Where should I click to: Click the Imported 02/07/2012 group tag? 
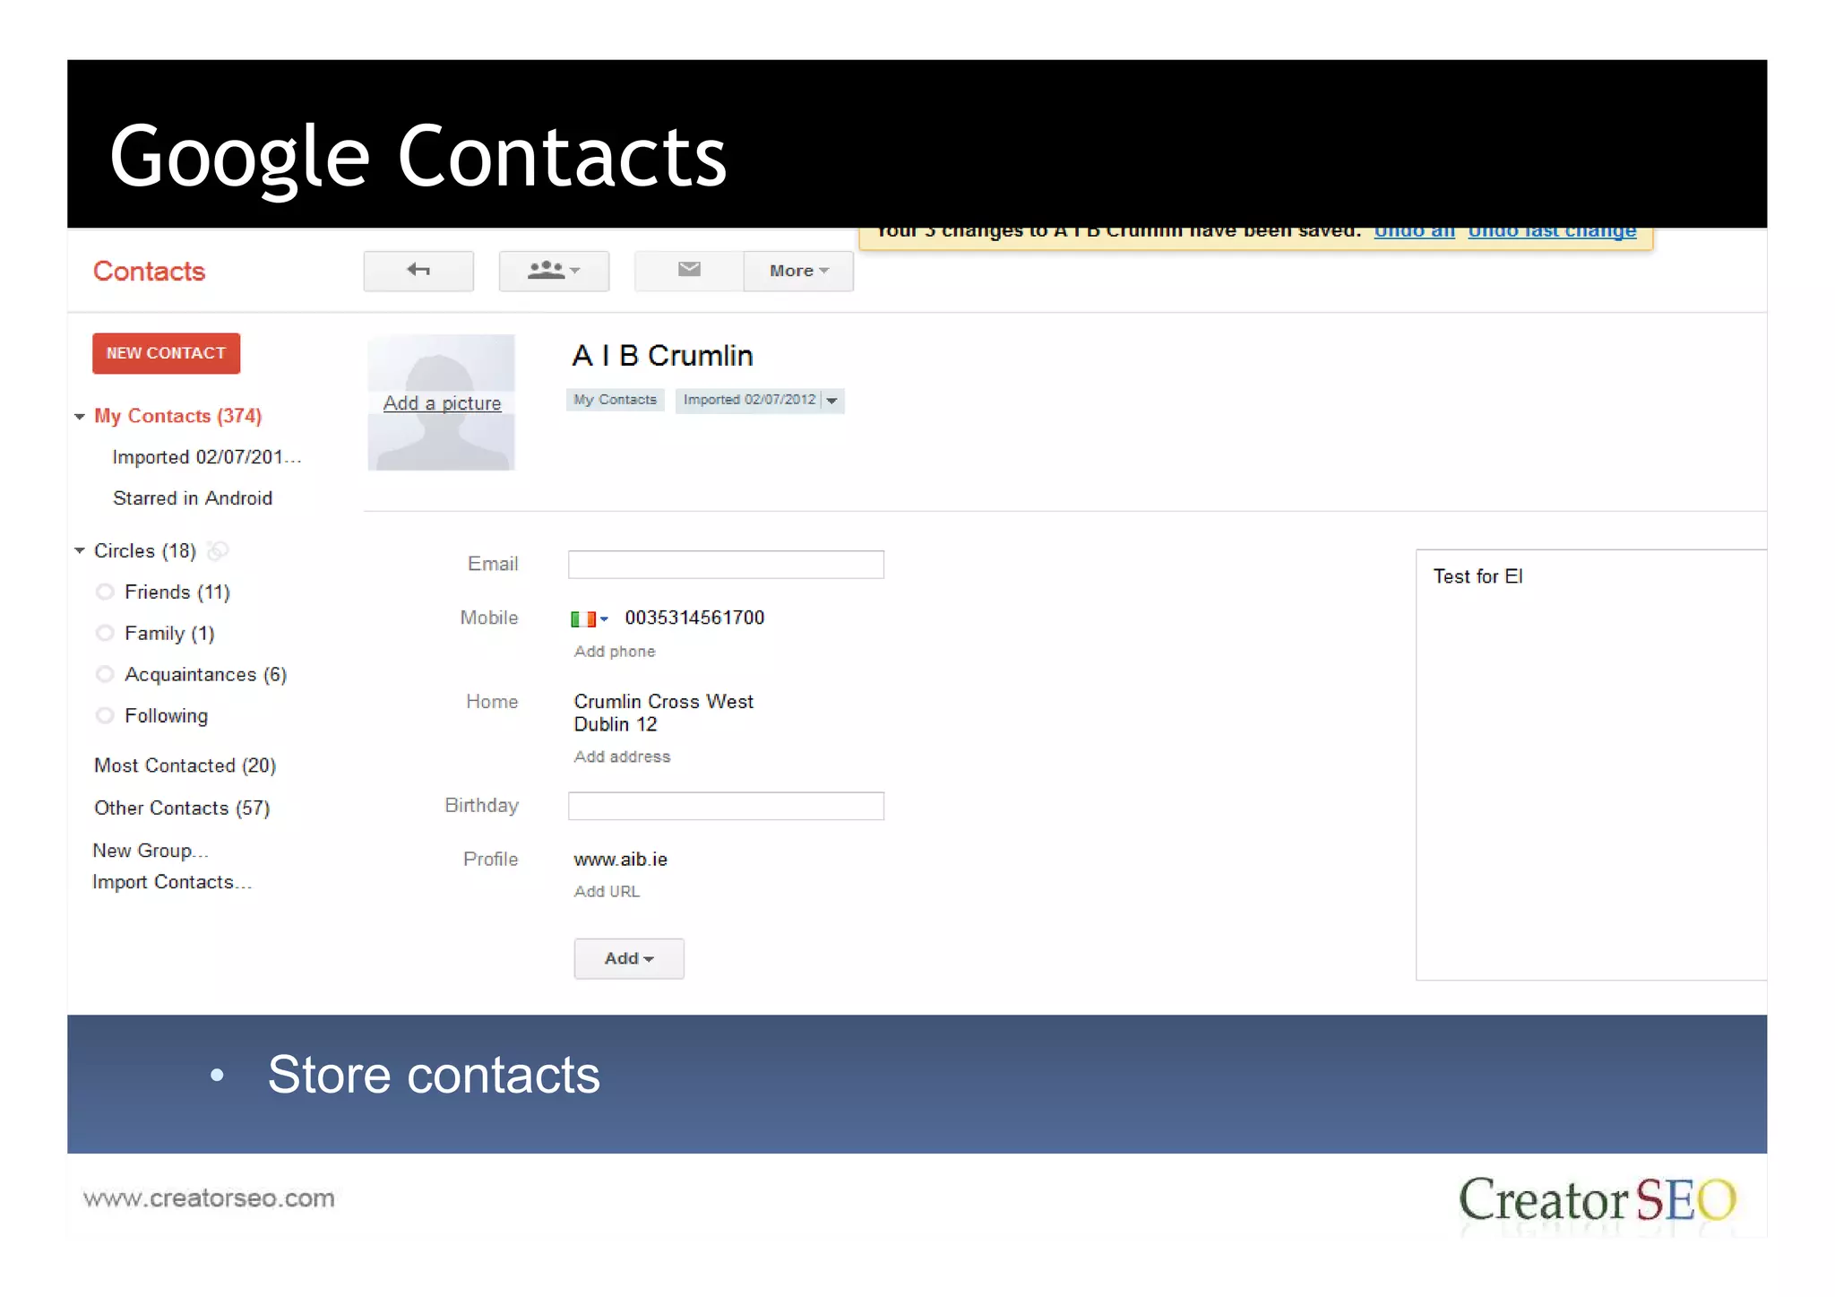point(749,400)
